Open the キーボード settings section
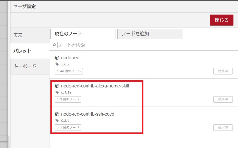The image size is (238, 148). pos(30,66)
